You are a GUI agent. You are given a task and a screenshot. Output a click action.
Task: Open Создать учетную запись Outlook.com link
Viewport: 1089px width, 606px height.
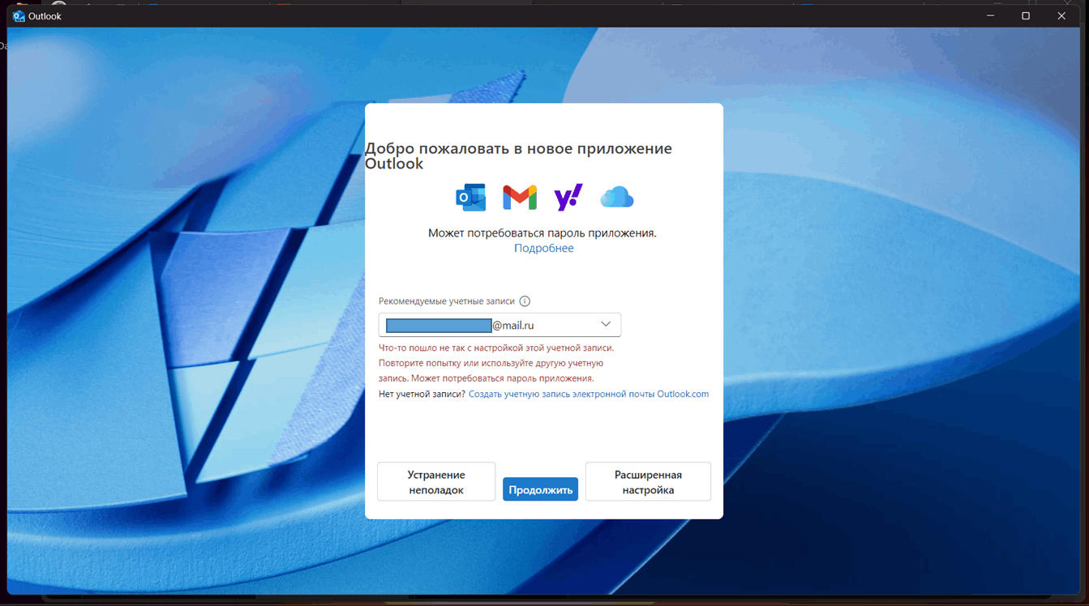[x=589, y=394]
